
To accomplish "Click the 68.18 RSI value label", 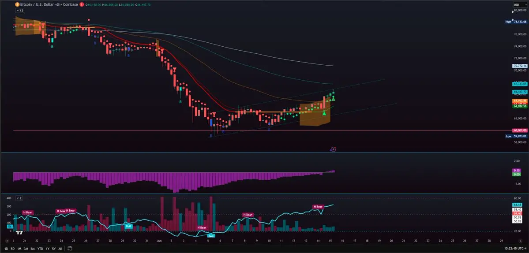I will (x=518, y=205).
